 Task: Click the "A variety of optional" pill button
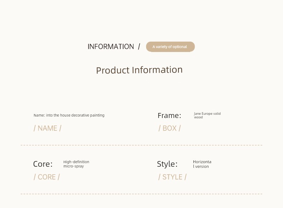tap(170, 47)
